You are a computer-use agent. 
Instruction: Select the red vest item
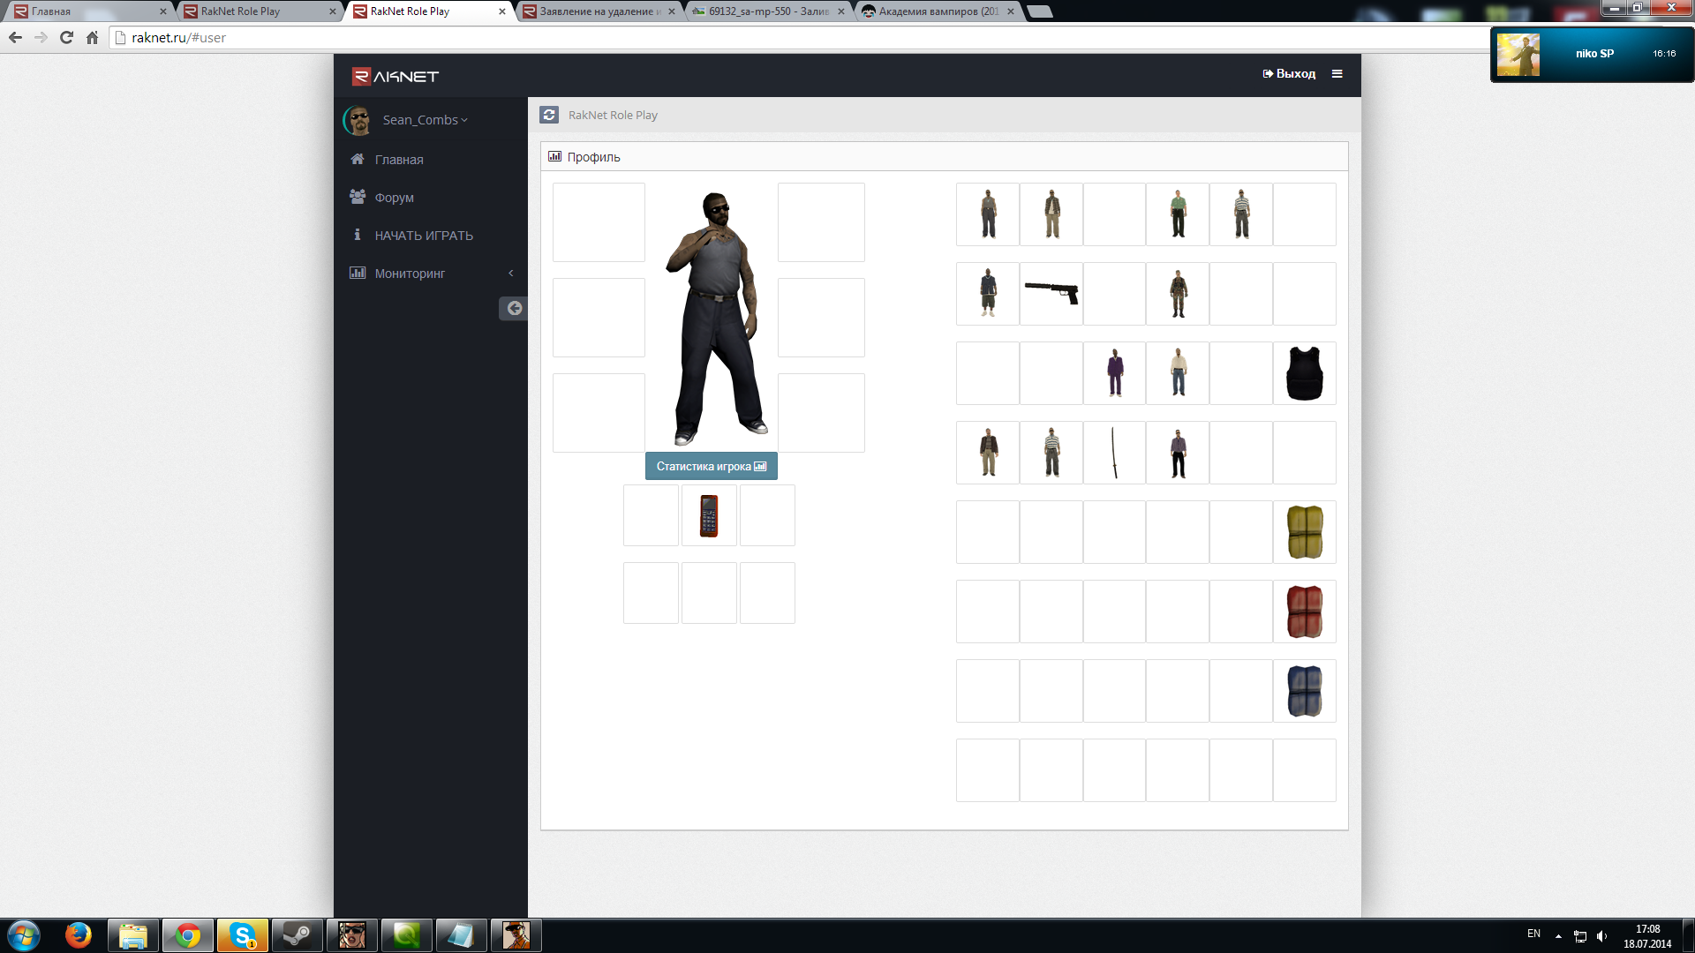click(1305, 612)
